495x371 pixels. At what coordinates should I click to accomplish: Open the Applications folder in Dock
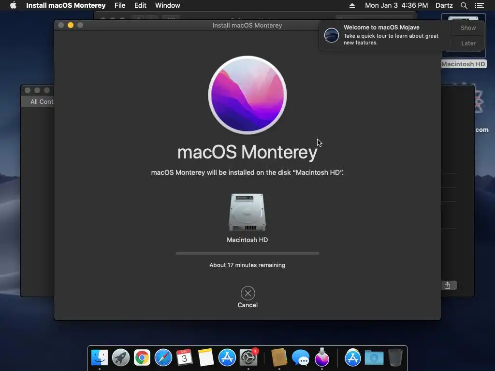coord(352,357)
